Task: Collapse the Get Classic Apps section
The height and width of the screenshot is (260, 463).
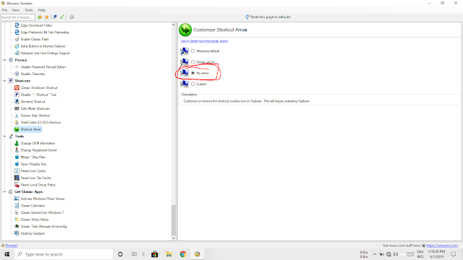Action: [x=5, y=191]
